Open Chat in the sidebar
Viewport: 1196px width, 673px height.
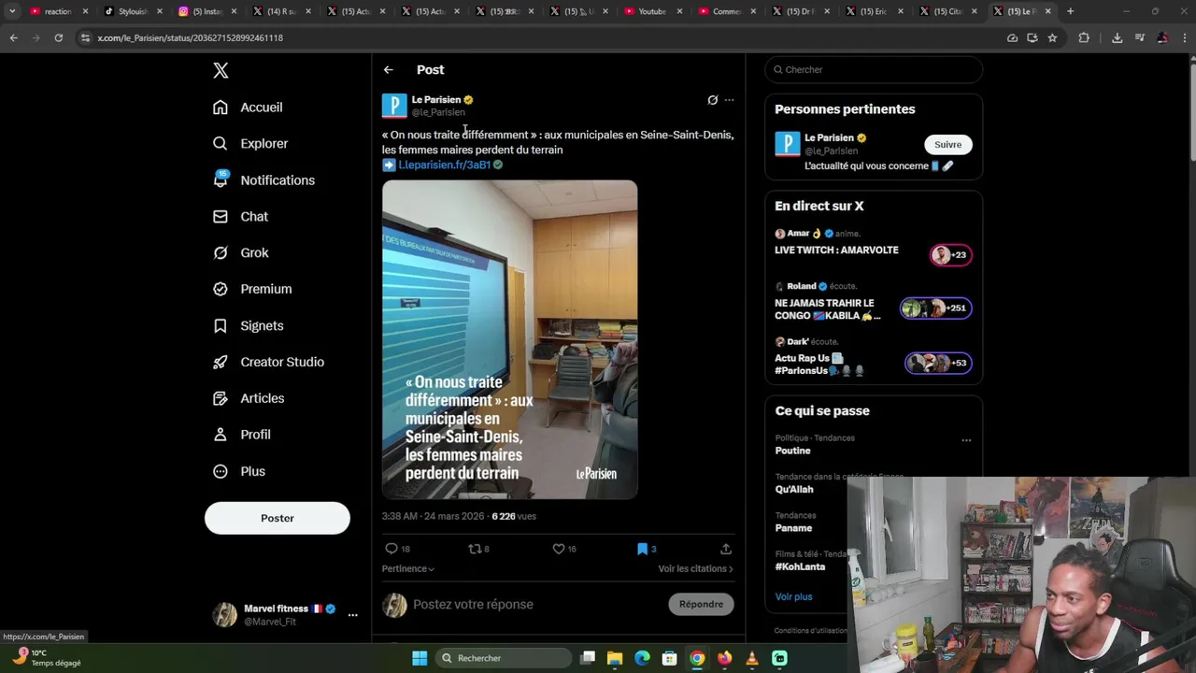(240, 217)
